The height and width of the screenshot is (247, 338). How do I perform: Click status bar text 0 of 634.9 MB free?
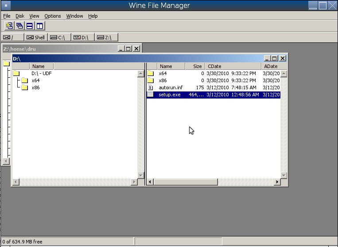(23, 242)
